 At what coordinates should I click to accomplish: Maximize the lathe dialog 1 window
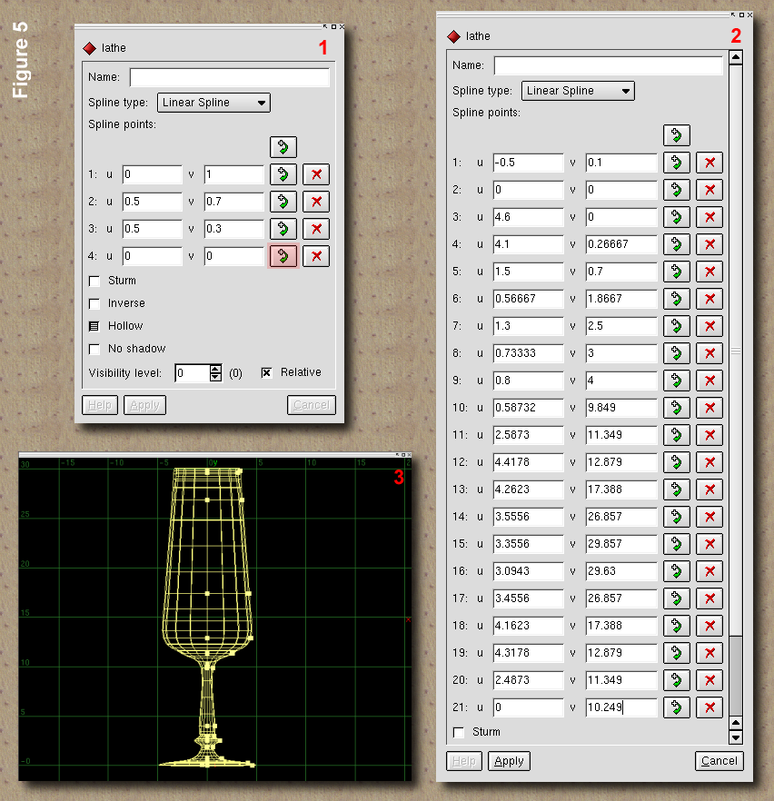click(333, 26)
